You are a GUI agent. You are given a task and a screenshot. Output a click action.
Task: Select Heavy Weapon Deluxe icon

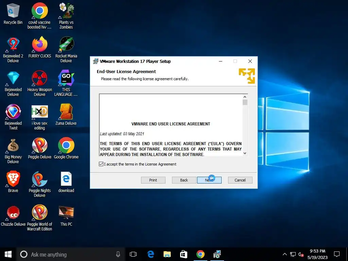point(39,84)
